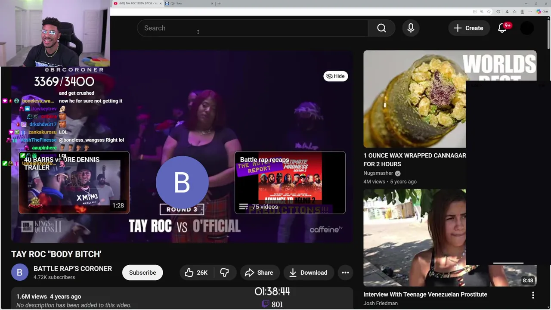551x310 pixels.
Task: Like the video (26K thumbs up)
Action: pyautogui.click(x=196, y=273)
